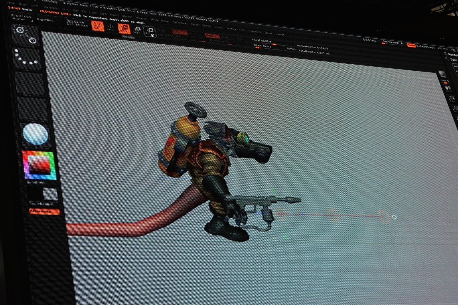Open the Render menu in the menu bar
The width and height of the screenshot is (458, 305).
click(195, 24)
